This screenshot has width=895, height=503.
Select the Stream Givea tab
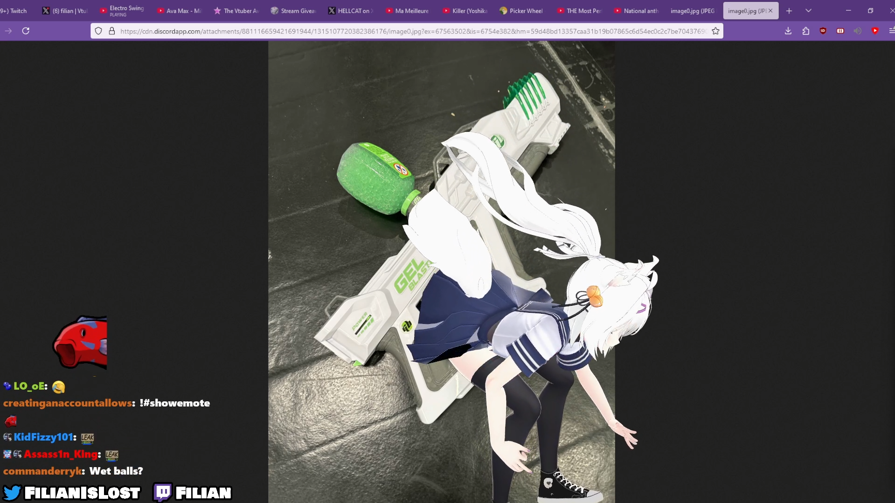[293, 11]
